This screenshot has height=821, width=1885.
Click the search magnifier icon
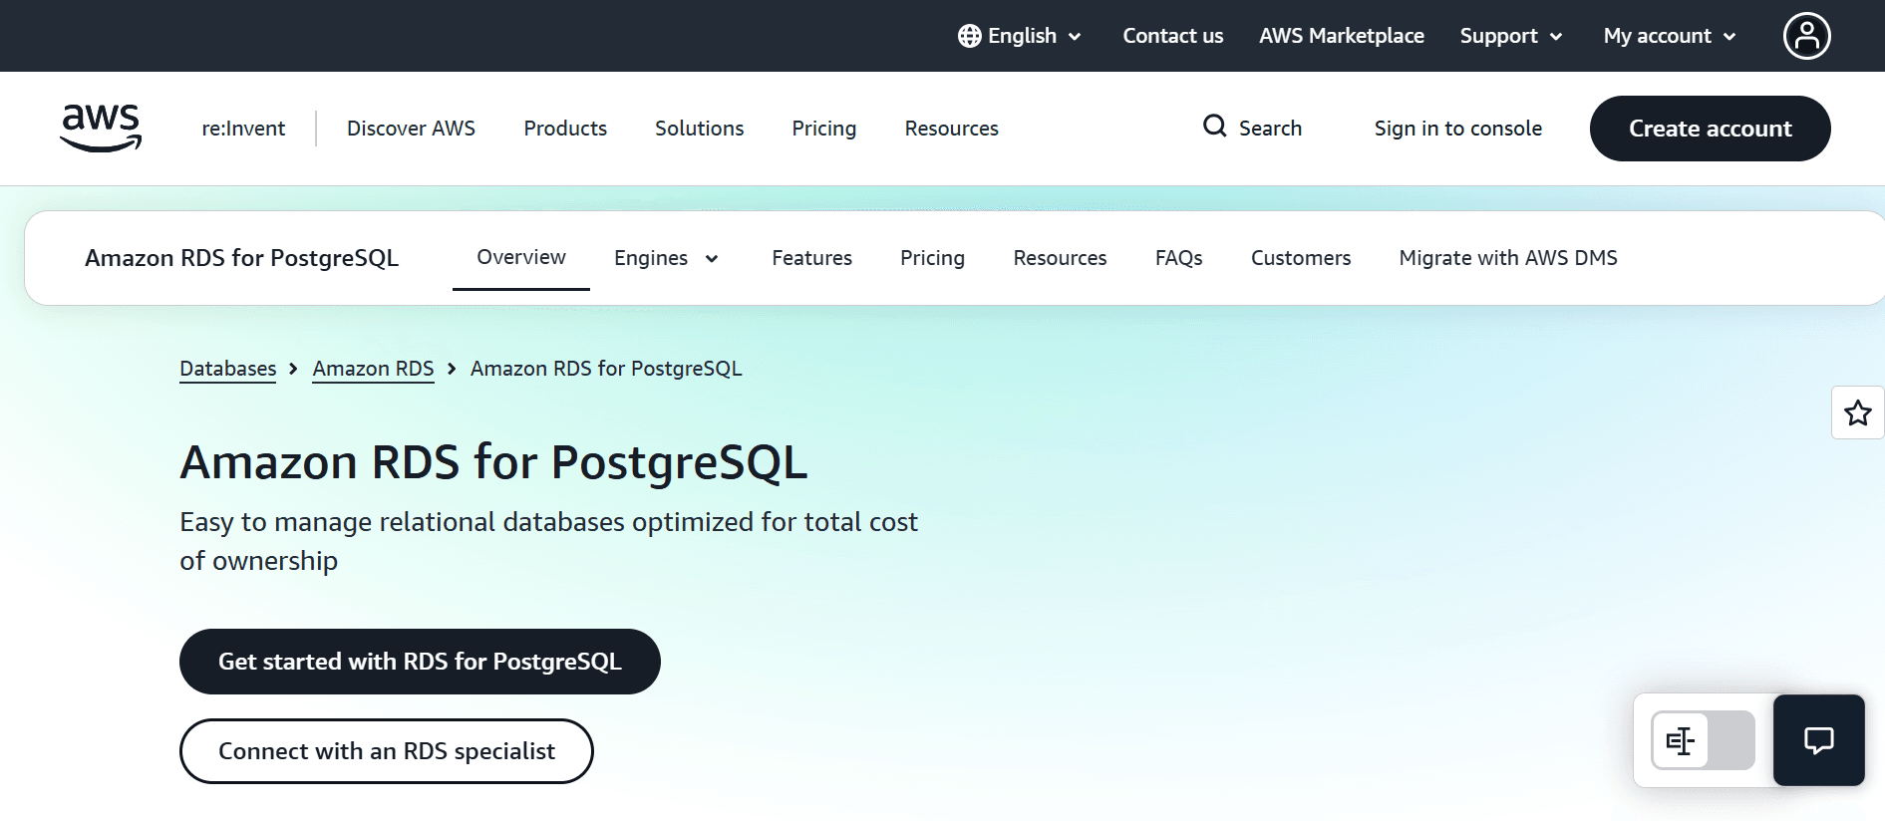[1214, 127]
